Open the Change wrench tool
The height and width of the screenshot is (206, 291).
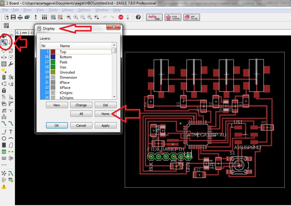(11, 64)
